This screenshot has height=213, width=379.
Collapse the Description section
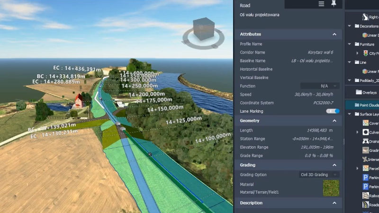click(x=334, y=203)
